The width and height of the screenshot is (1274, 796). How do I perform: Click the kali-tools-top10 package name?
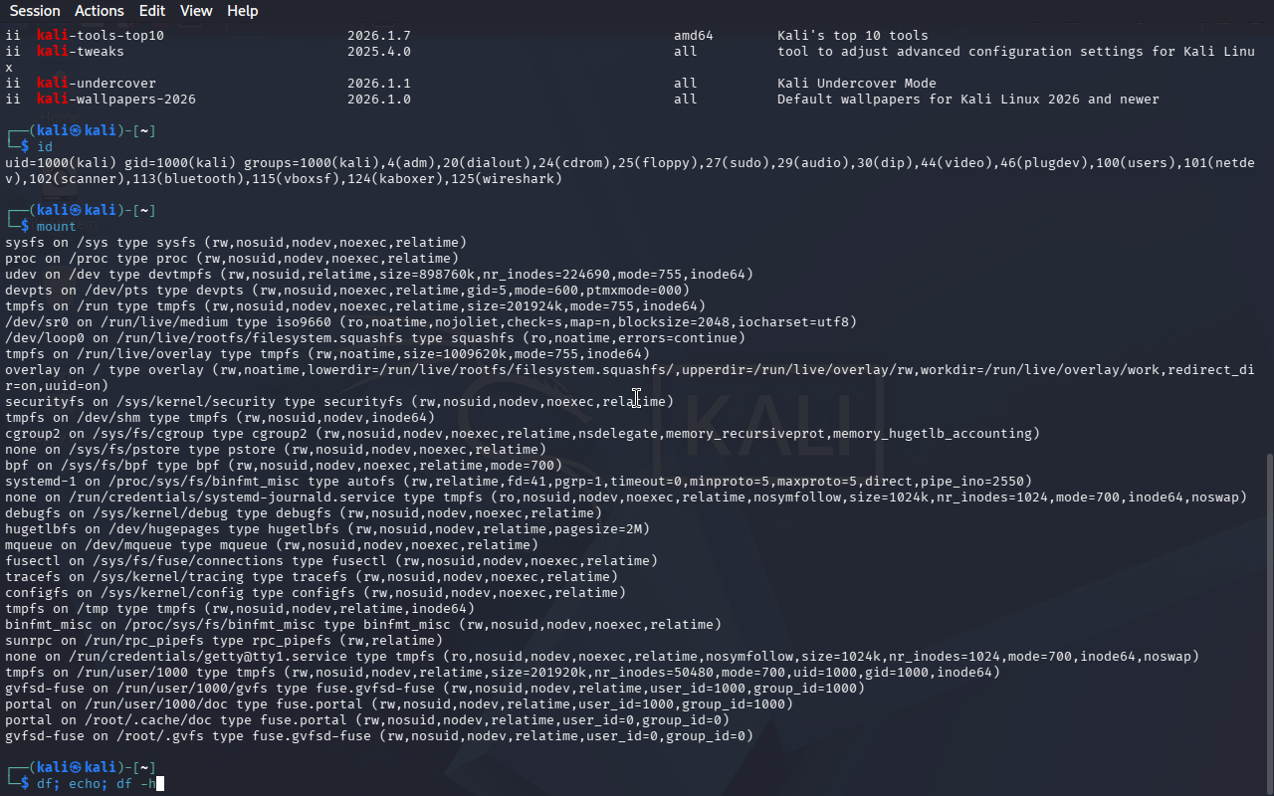pos(101,36)
